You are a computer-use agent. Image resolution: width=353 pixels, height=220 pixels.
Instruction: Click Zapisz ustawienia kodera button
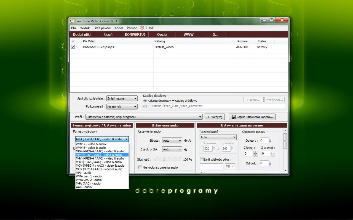click(252, 117)
